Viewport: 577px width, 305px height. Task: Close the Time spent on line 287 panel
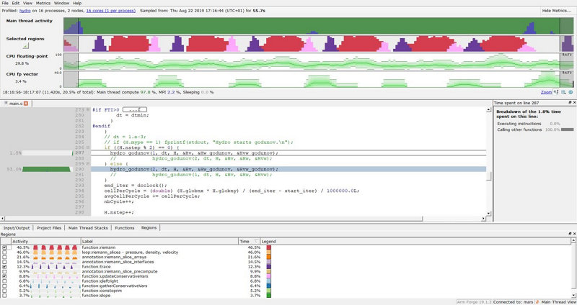coord(574,103)
